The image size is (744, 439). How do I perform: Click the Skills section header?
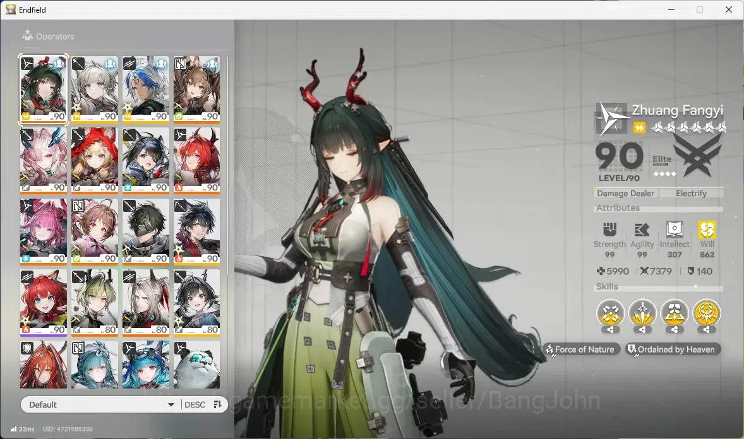click(x=607, y=286)
